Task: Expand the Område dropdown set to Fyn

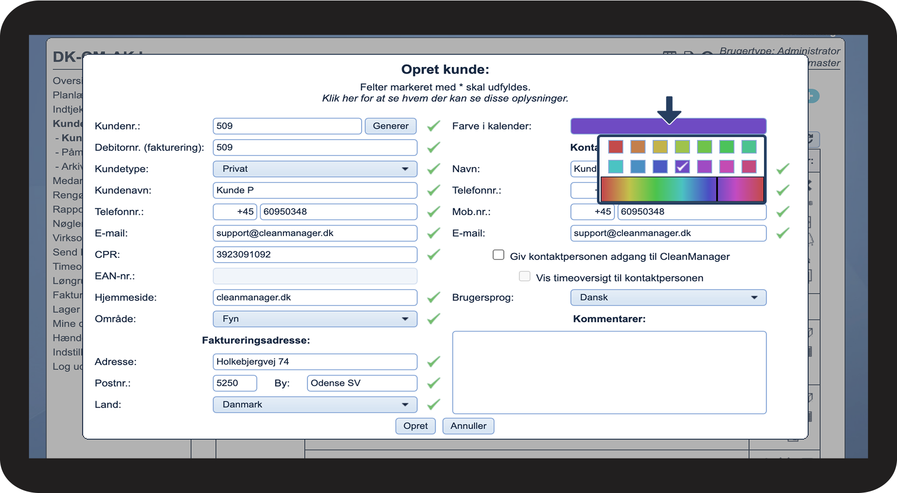Action: 315,319
